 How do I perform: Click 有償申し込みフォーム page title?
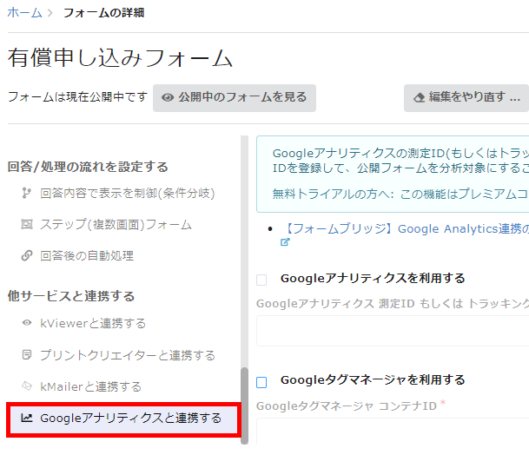[x=120, y=57]
